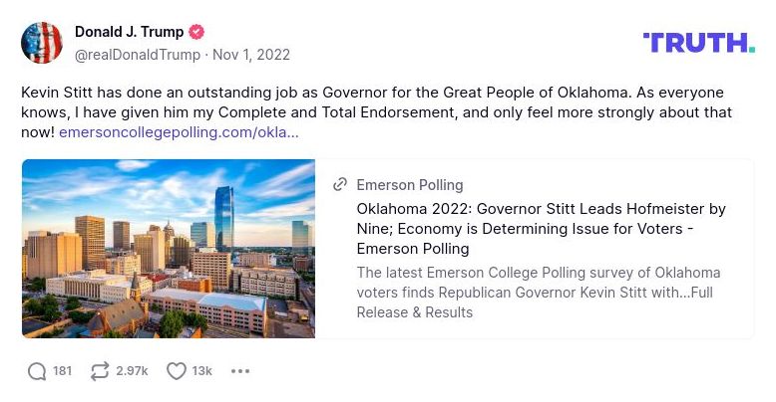Click the Nov 1, 2022 timestamp
This screenshot has width=776, height=402.
[x=251, y=54]
